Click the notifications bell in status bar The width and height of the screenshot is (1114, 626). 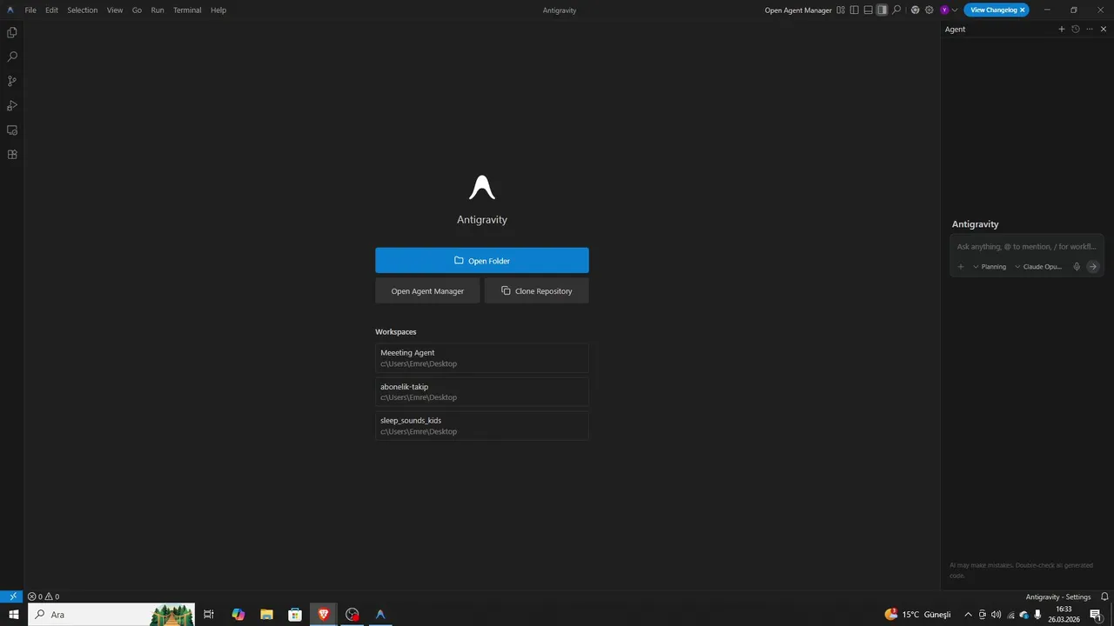(x=1104, y=596)
